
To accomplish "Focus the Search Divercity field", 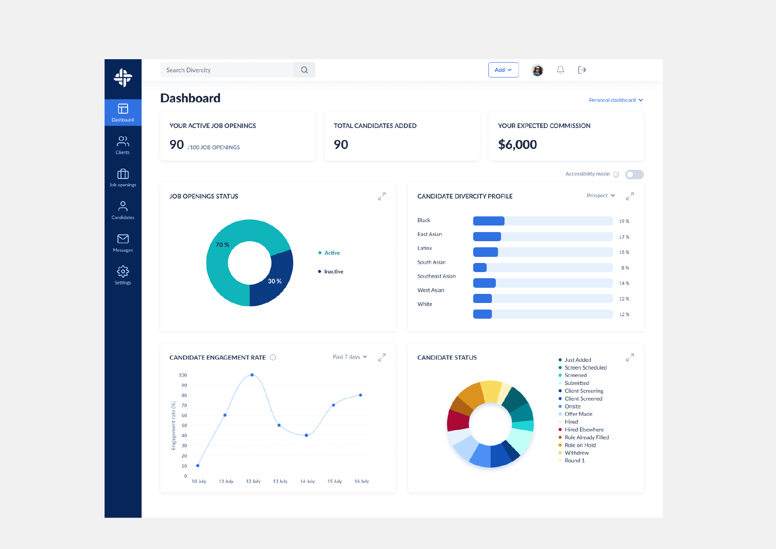I will (227, 70).
